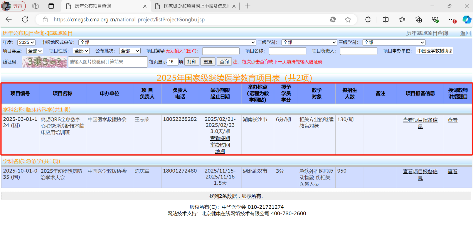This screenshot has height=246, width=473.
Task: Open the 公布批次 dropdown
Action: 130,51
